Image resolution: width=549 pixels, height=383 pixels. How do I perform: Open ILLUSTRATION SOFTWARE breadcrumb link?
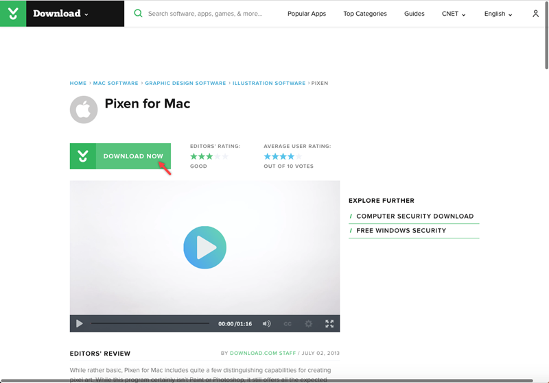click(269, 83)
